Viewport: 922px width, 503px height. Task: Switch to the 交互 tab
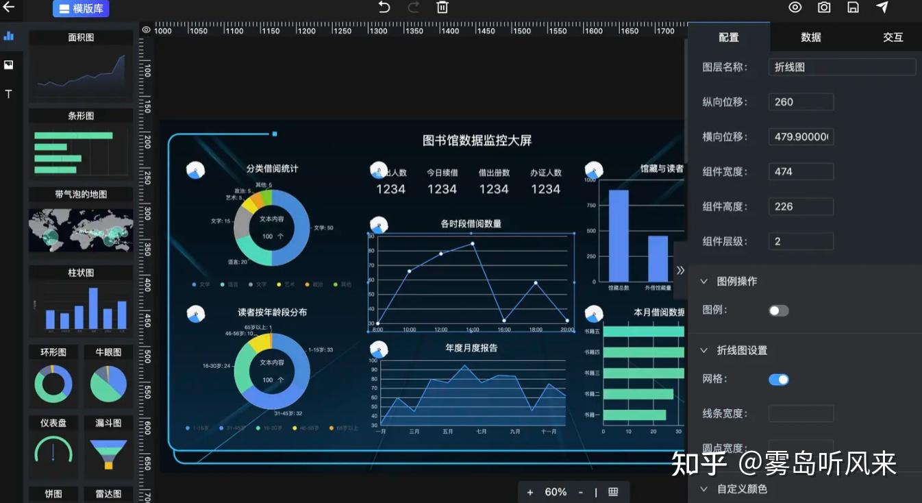click(x=893, y=37)
